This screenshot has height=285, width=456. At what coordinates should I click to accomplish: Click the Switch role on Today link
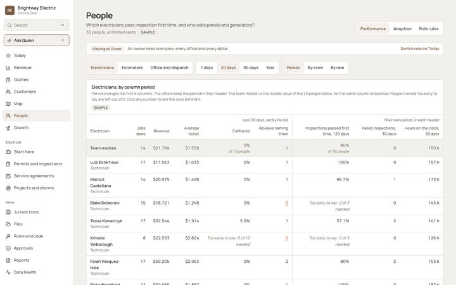tap(420, 49)
